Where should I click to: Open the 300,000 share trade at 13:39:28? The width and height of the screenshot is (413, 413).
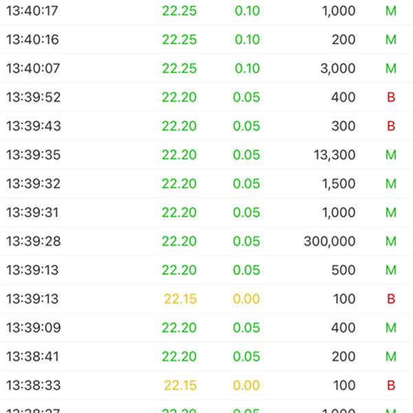point(206,242)
